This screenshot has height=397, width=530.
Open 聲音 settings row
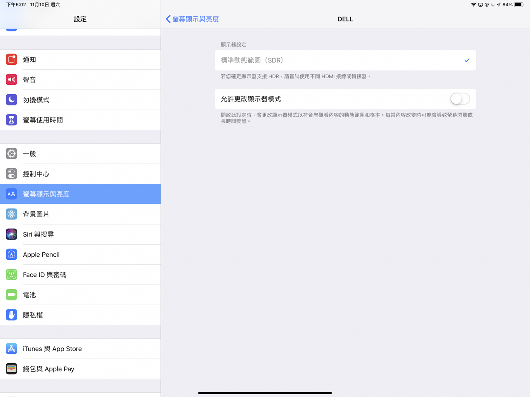(80, 79)
